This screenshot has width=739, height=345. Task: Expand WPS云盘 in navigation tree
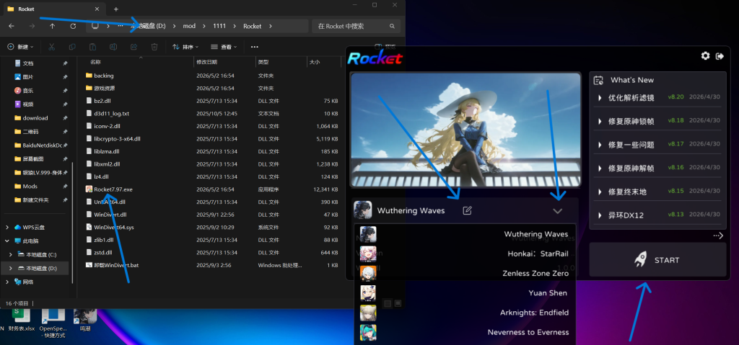click(x=6, y=228)
